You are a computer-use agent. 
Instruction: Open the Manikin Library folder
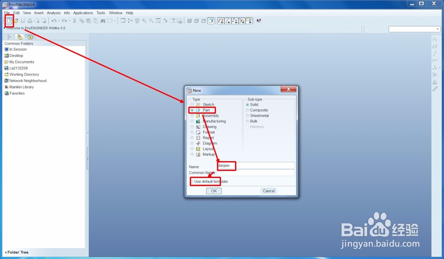(19, 87)
